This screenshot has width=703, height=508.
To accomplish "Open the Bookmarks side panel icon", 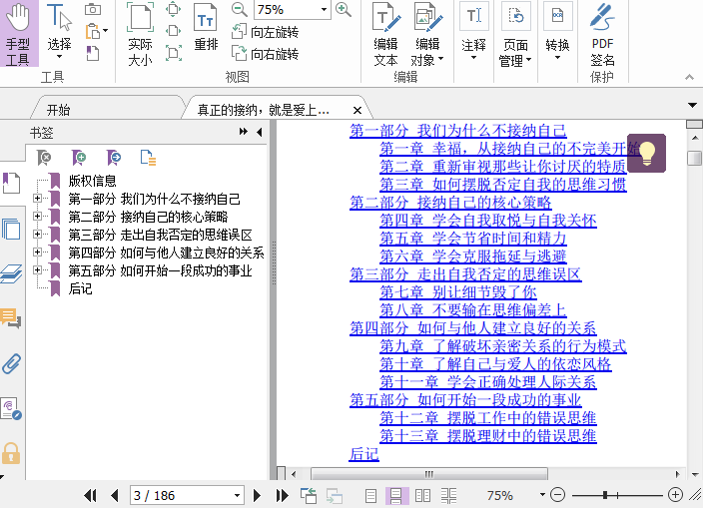I will [x=11, y=184].
